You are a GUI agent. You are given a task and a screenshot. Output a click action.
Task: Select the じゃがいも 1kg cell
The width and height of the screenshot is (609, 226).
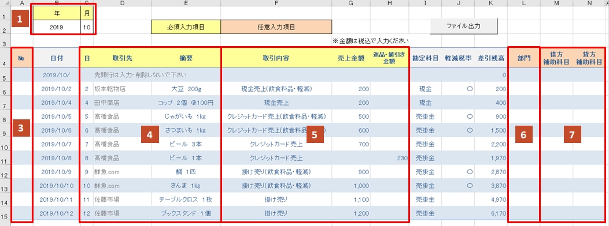[x=186, y=116]
